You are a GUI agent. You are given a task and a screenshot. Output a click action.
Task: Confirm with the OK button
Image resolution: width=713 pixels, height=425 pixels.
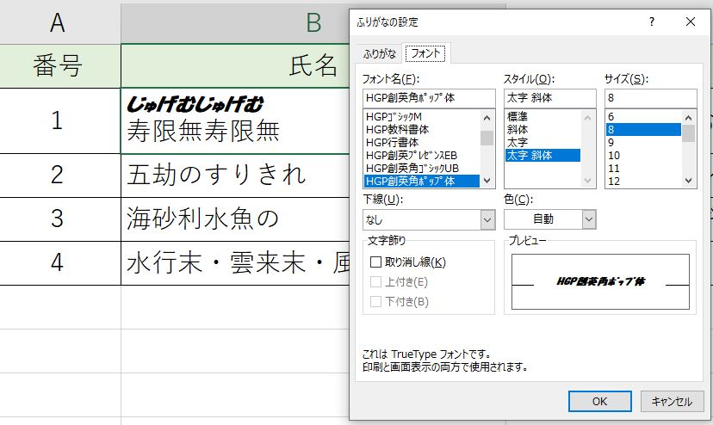coord(600,402)
